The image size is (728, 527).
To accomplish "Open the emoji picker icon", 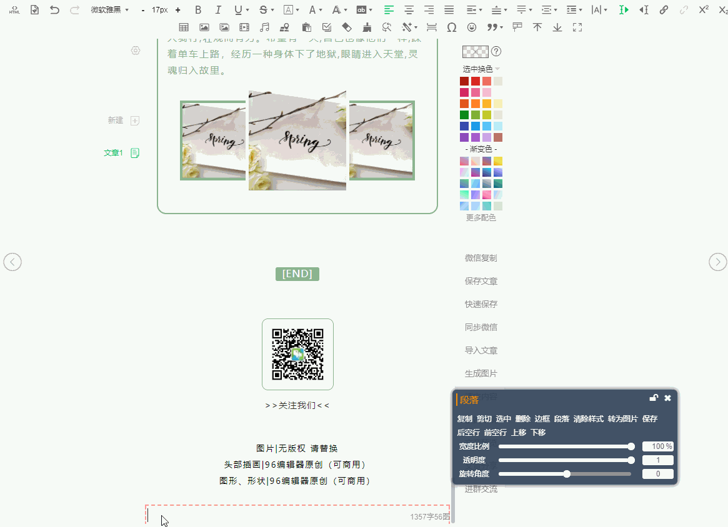I will point(472,27).
